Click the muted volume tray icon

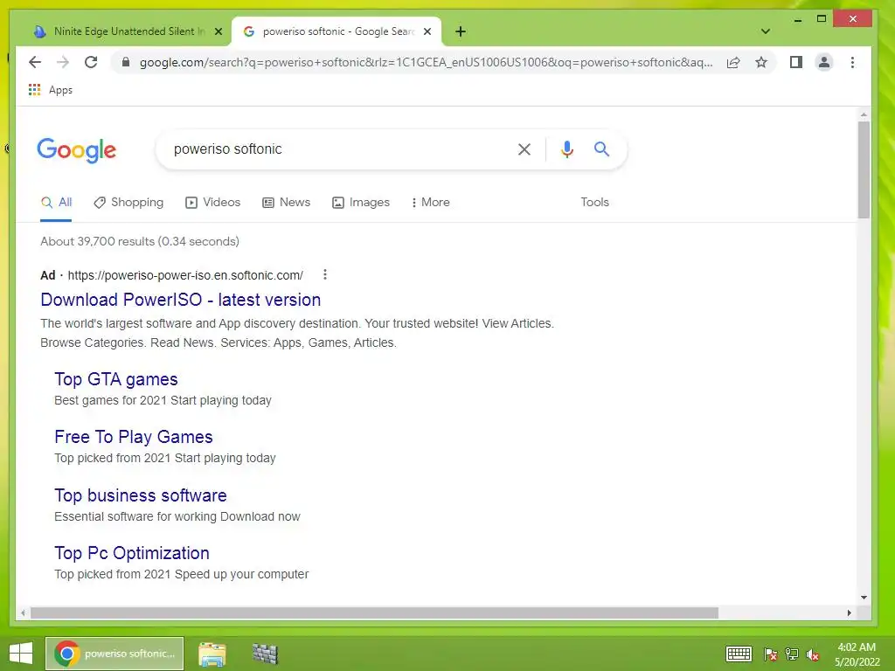(x=813, y=654)
